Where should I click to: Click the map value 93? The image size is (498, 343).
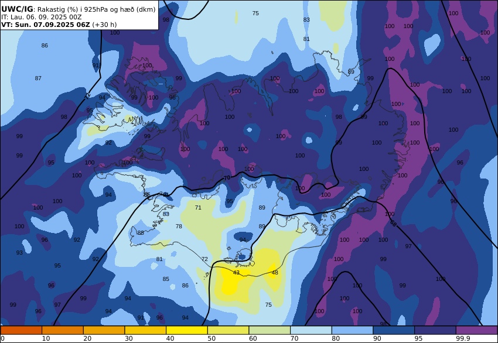pos(19,253)
